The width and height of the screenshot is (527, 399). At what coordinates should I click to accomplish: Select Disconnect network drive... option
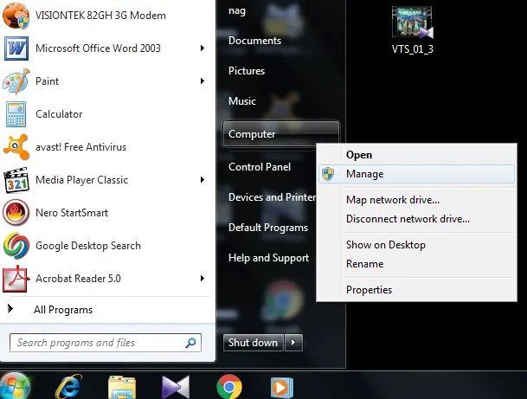click(416, 219)
